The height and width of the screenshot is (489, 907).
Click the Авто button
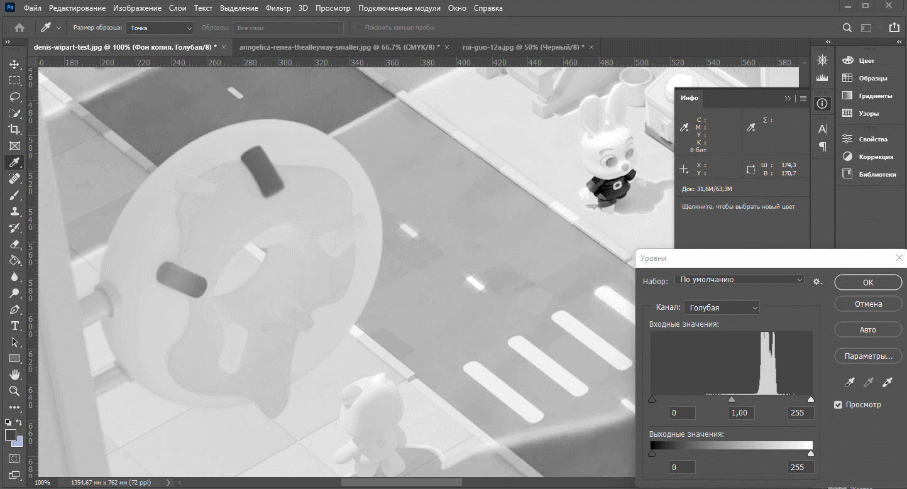(x=868, y=330)
